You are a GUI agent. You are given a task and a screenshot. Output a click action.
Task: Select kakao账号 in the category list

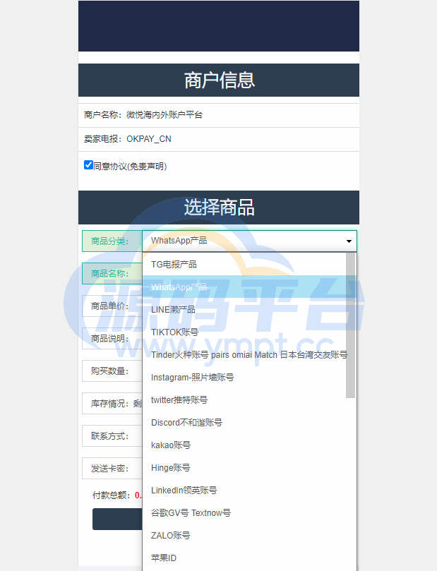244,445
